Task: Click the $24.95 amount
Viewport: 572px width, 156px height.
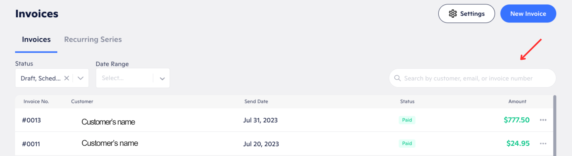Action: point(518,143)
